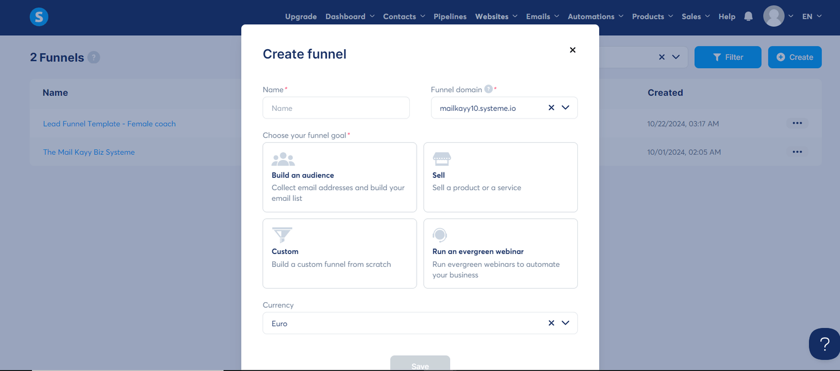The image size is (840, 371).
Task: Open The Mail Kayy Biz Systeme funnel
Action: point(89,152)
